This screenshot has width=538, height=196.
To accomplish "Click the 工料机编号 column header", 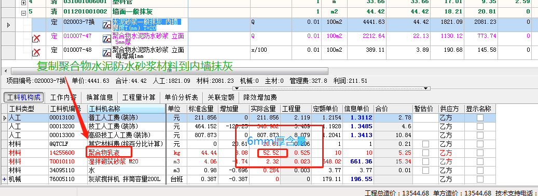I will coord(67,109).
